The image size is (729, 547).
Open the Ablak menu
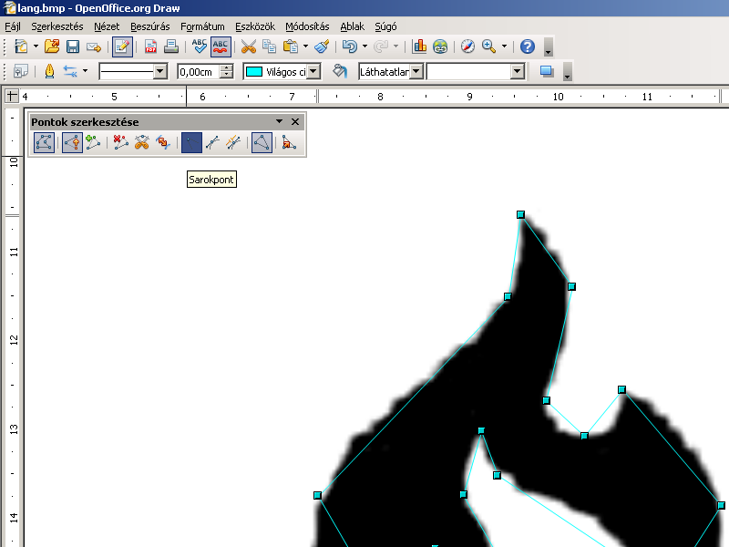352,26
